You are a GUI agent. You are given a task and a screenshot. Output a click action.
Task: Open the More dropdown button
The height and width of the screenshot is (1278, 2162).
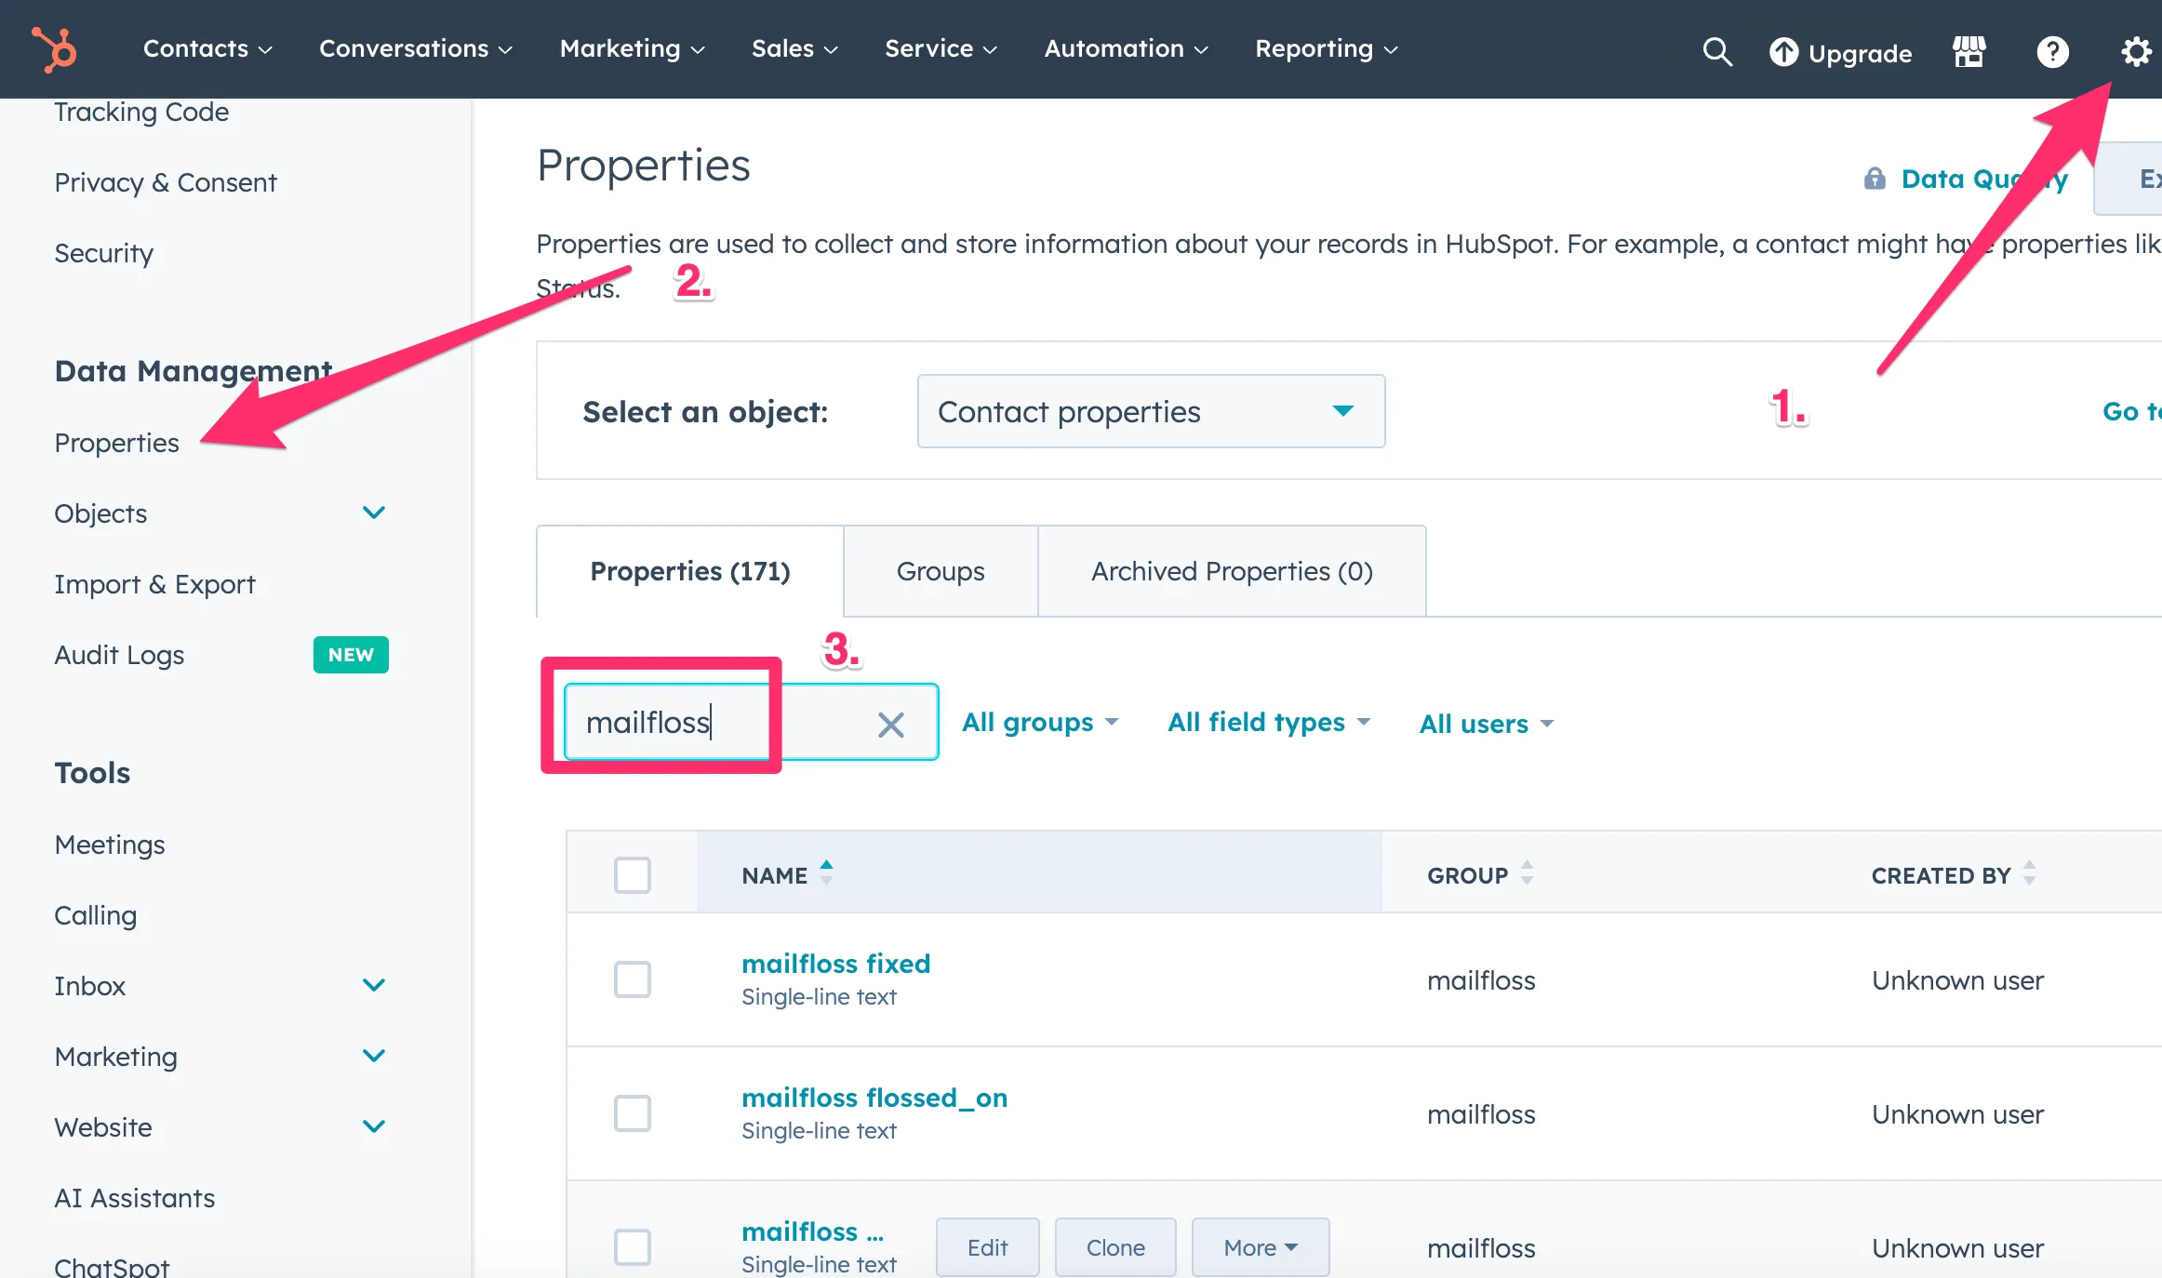(x=1261, y=1247)
